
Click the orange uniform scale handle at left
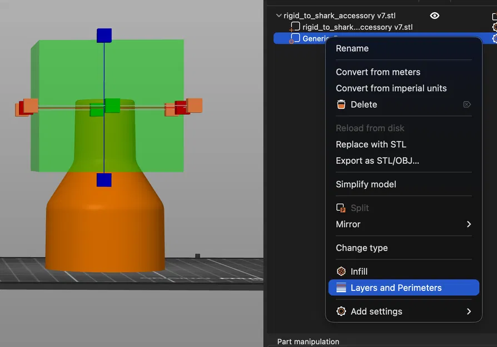31,105
